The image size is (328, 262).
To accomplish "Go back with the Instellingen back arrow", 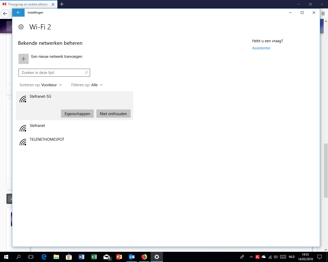I will [x=18, y=13].
